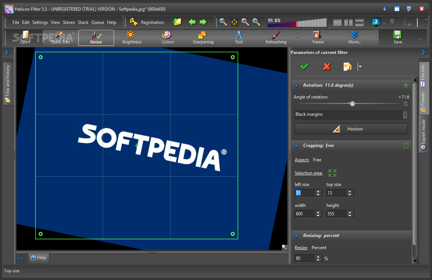This screenshot has width=432, height=280.
Task: Choose the Sharpening tool
Action: coord(203,37)
